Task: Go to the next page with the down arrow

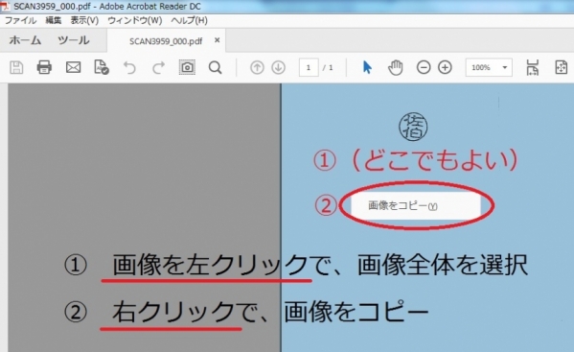Action: click(279, 67)
